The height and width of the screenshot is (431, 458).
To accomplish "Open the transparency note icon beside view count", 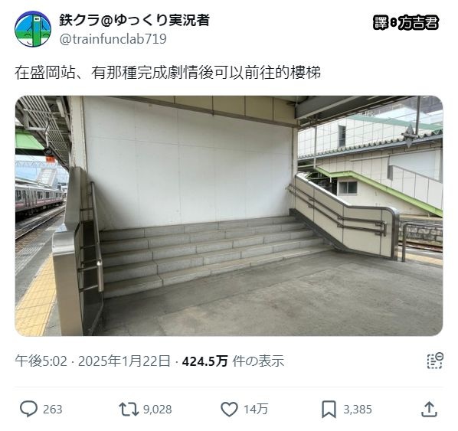I will point(435,361).
